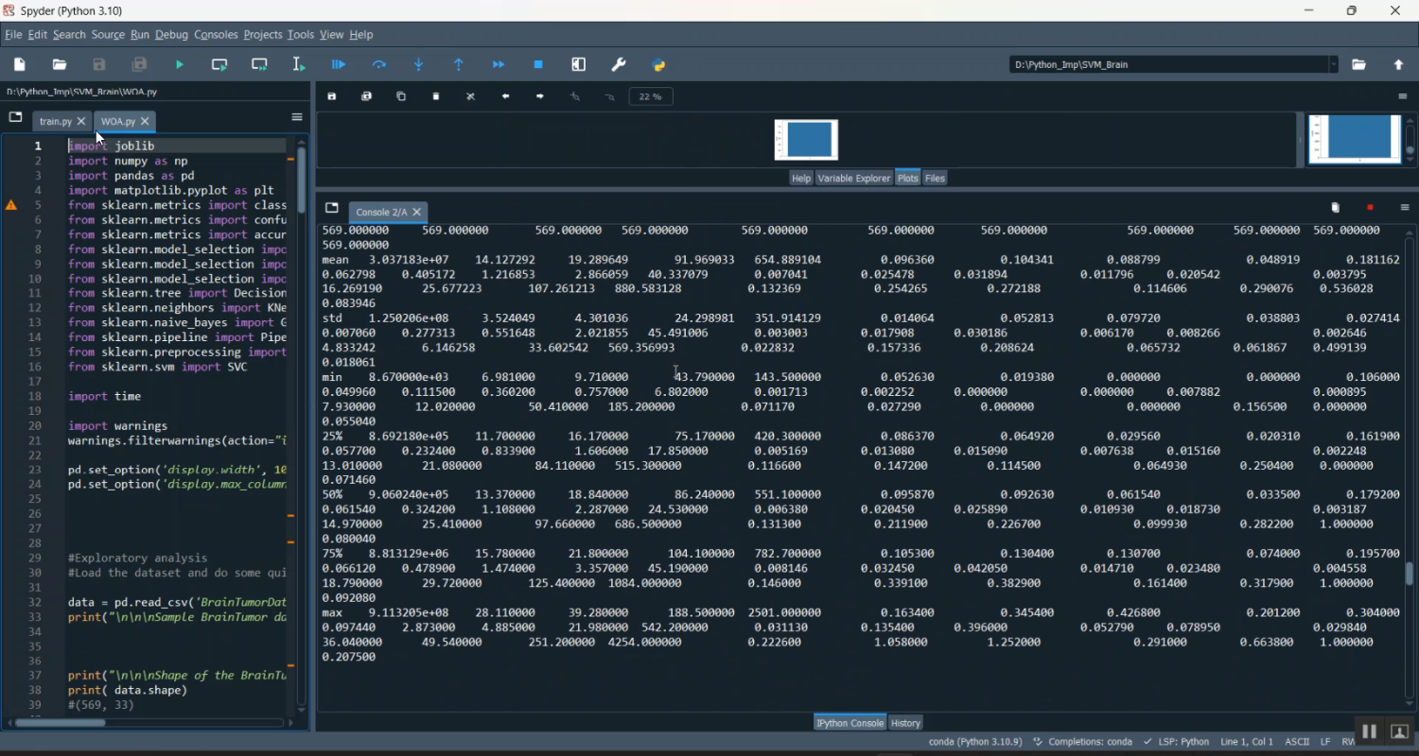Click the plot zoom percentage field
Viewport: 1419px width, 756px height.
[x=651, y=96]
